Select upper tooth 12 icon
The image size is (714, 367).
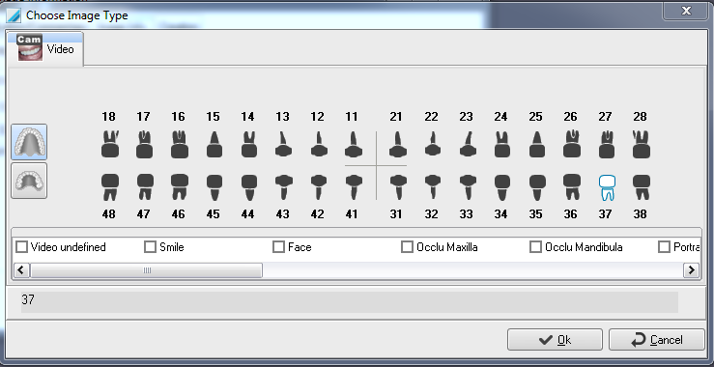(x=318, y=144)
